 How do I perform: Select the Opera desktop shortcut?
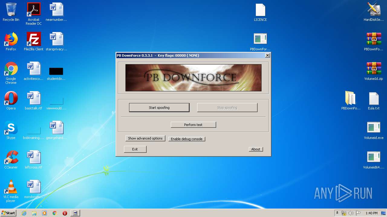click(x=11, y=101)
